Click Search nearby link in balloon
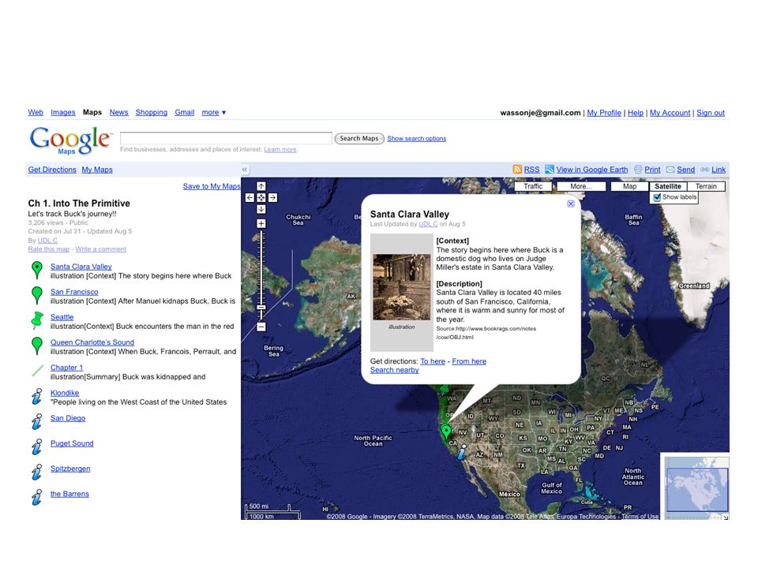The height and width of the screenshot is (568, 758). pos(395,370)
